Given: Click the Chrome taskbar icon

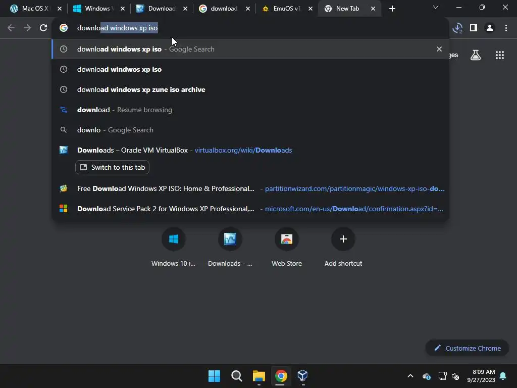Looking at the screenshot, I should pos(281,376).
